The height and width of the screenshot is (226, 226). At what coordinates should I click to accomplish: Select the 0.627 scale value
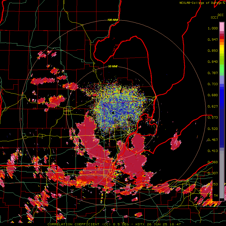[213, 106]
